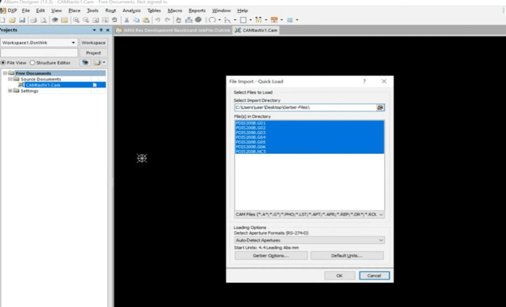
Task: Open the arc tool dropdown arrow
Action: [219, 20]
